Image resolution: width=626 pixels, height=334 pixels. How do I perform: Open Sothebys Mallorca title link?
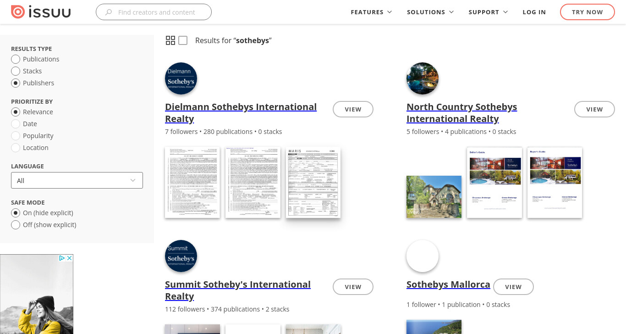point(448,284)
